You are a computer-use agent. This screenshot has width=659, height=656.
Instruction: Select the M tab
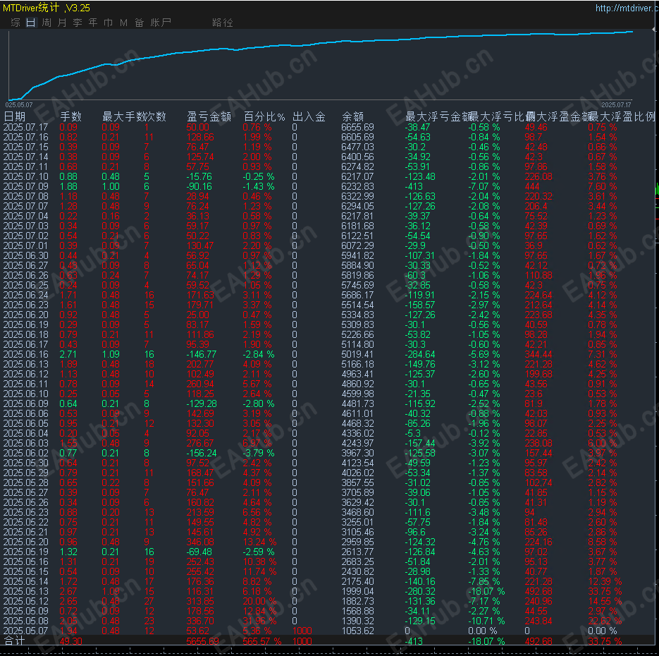[123, 23]
